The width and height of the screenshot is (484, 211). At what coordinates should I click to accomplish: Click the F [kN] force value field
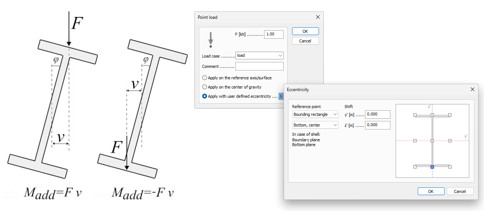[x=274, y=34]
